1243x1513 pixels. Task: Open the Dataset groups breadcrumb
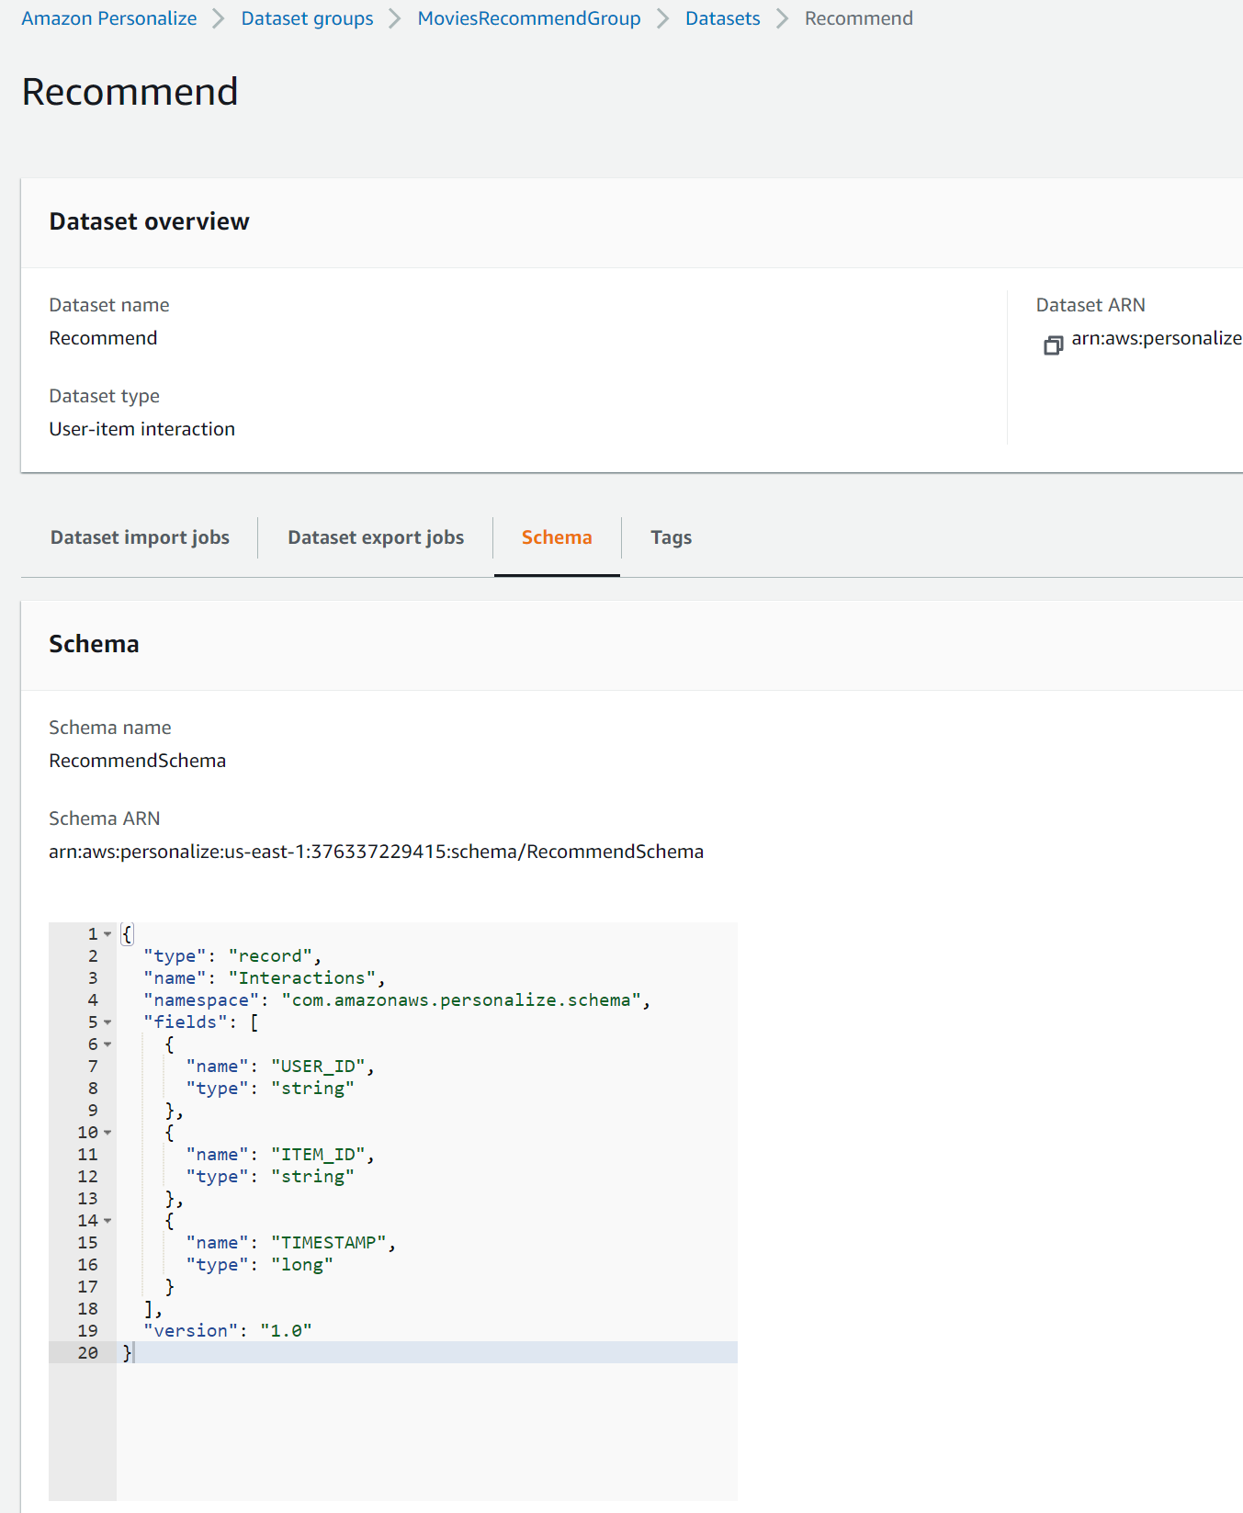point(307,18)
